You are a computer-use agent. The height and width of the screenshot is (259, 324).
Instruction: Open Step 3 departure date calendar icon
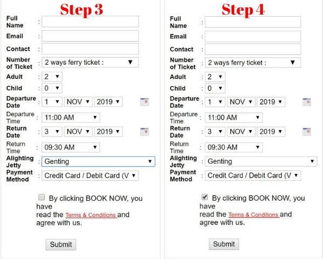point(144,101)
